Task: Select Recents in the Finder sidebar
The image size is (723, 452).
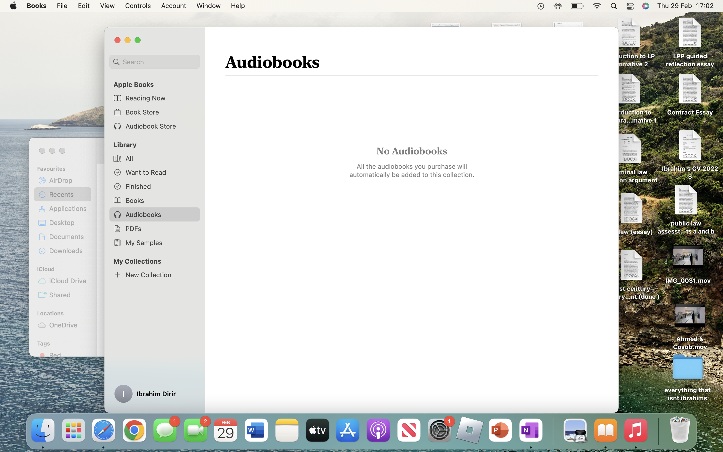Action: click(x=63, y=194)
